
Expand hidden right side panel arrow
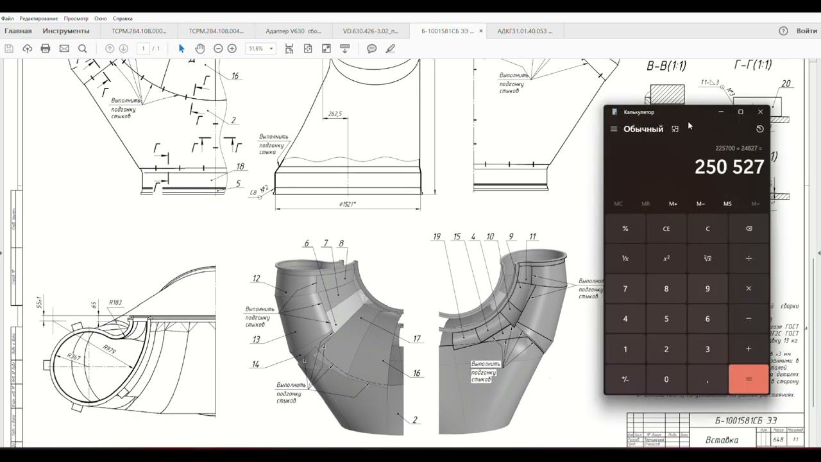[818, 253]
